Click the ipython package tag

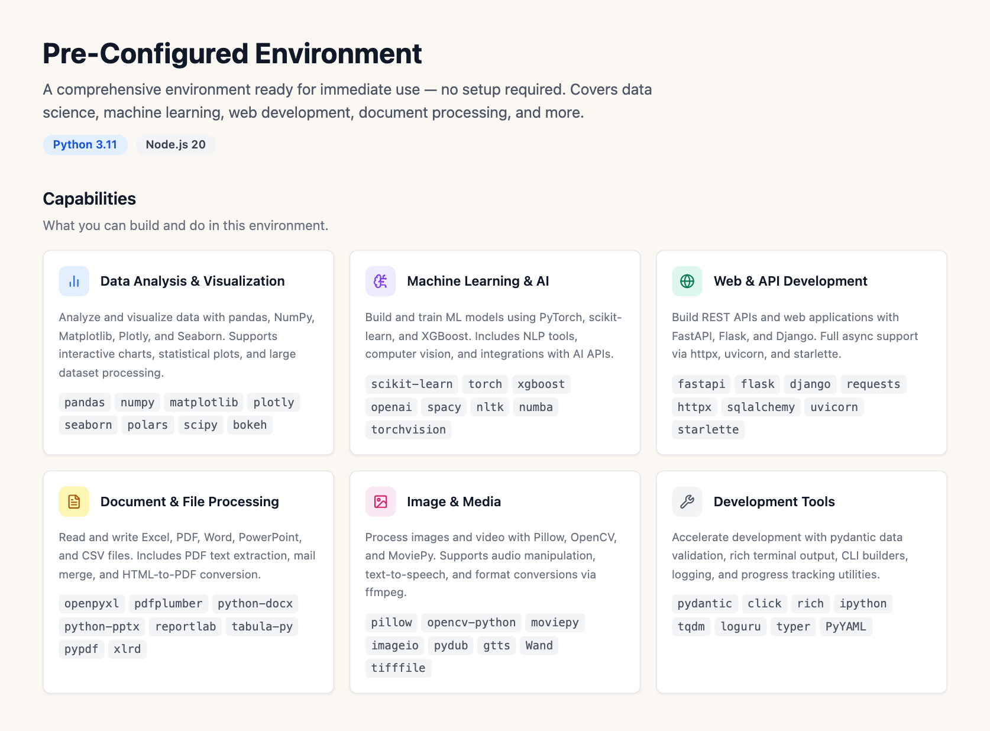(x=863, y=603)
